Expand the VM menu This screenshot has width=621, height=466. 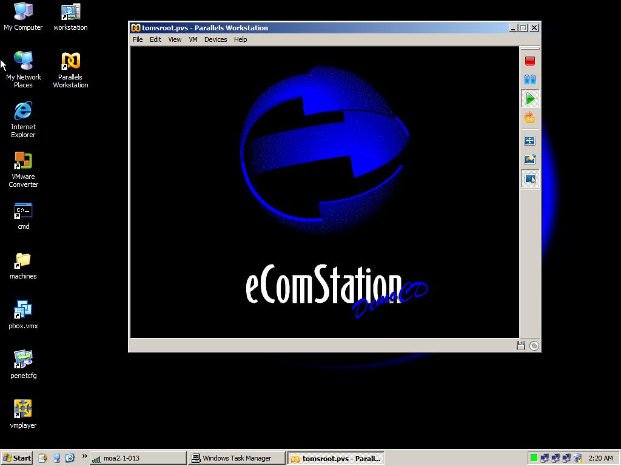(193, 39)
